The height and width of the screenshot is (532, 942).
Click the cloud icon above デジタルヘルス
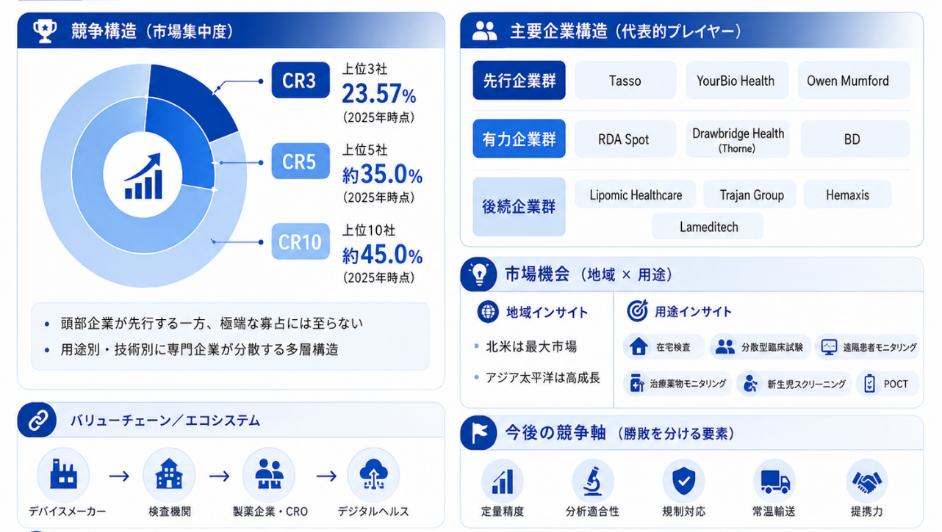pos(373,475)
